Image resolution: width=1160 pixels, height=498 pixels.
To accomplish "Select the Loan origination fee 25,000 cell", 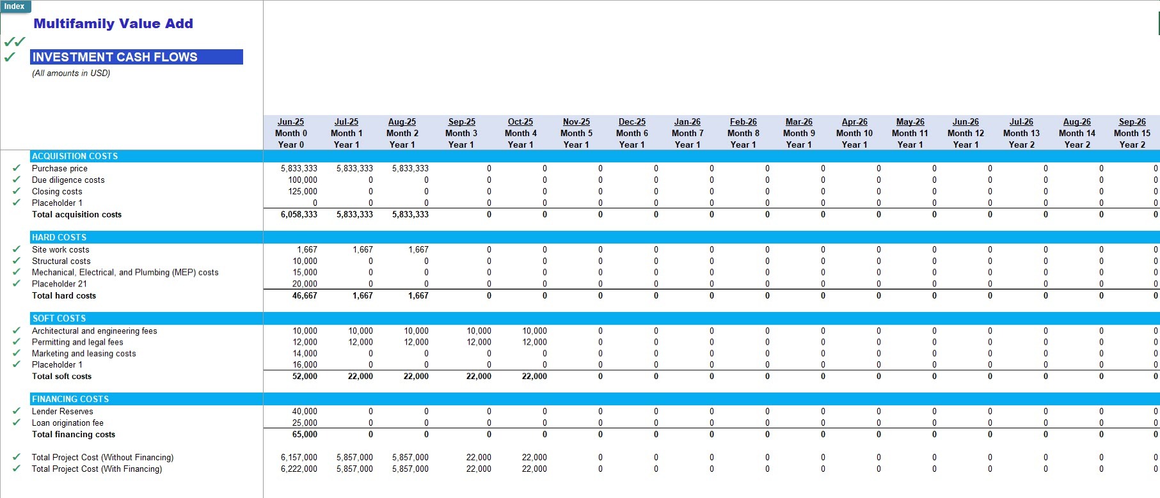I will pos(305,423).
